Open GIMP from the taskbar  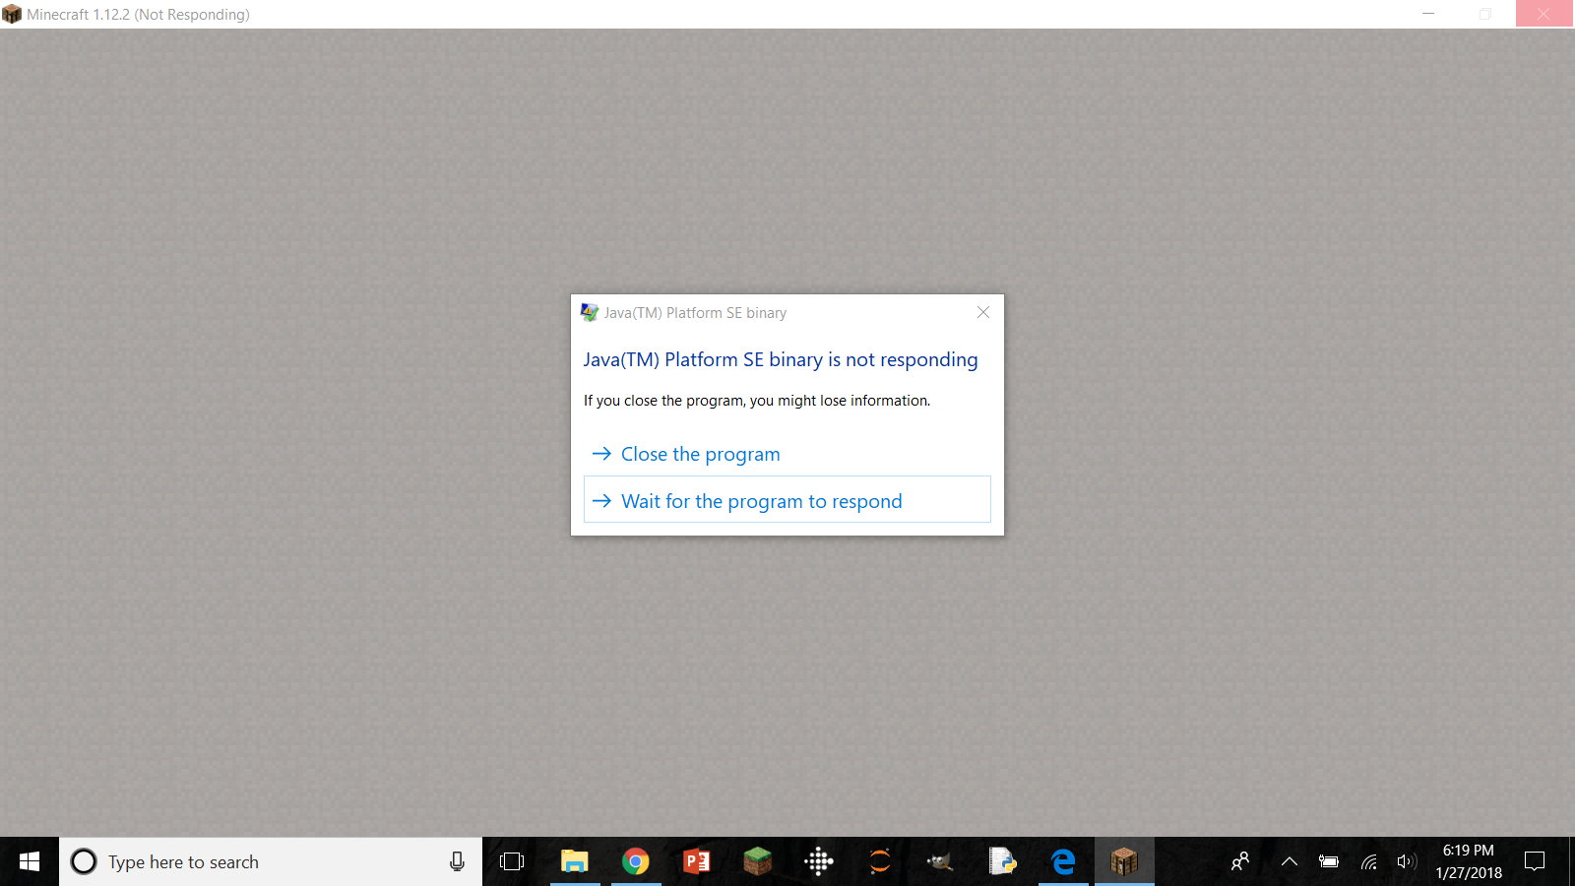tap(940, 861)
